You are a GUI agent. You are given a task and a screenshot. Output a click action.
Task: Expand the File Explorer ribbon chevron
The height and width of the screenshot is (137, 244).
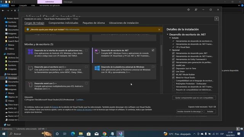239,5
